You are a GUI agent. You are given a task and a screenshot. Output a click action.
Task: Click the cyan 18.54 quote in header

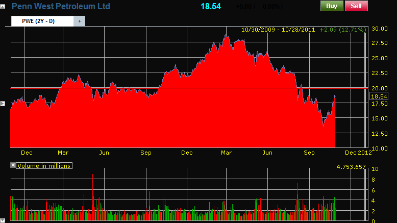211,6
